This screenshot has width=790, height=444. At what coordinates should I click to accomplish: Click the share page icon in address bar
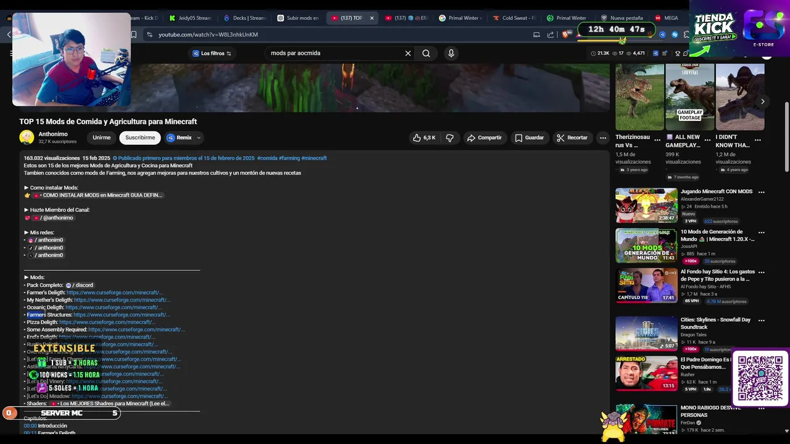tap(550, 35)
